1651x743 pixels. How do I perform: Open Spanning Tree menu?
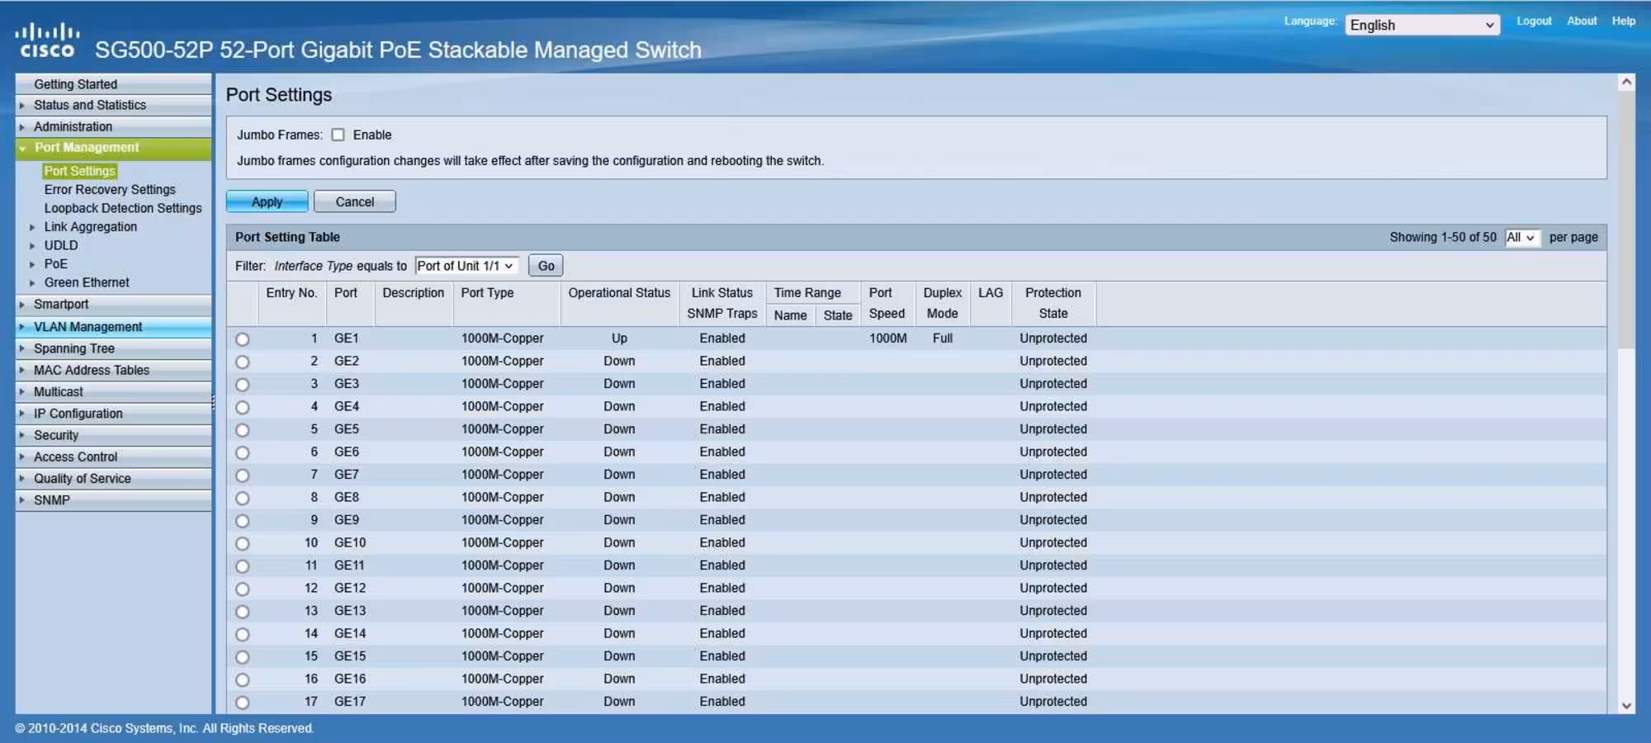113,348
